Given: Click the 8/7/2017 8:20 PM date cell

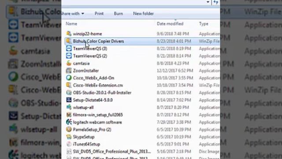Looking at the screenshot, I should click(x=173, y=107).
